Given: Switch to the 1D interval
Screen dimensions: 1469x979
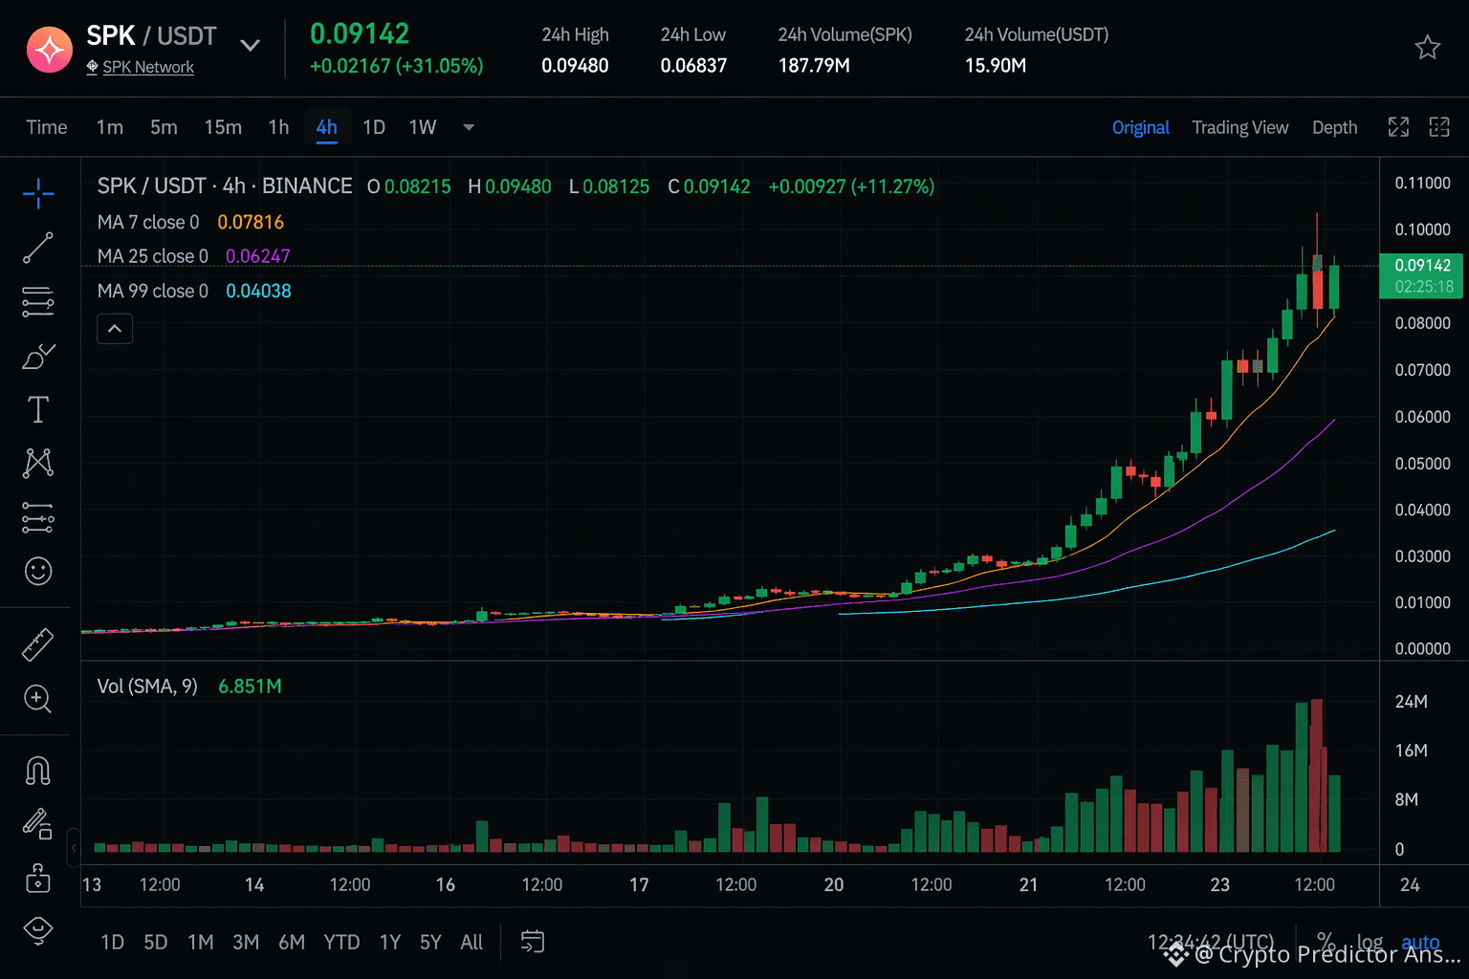Looking at the screenshot, I should click(x=374, y=127).
